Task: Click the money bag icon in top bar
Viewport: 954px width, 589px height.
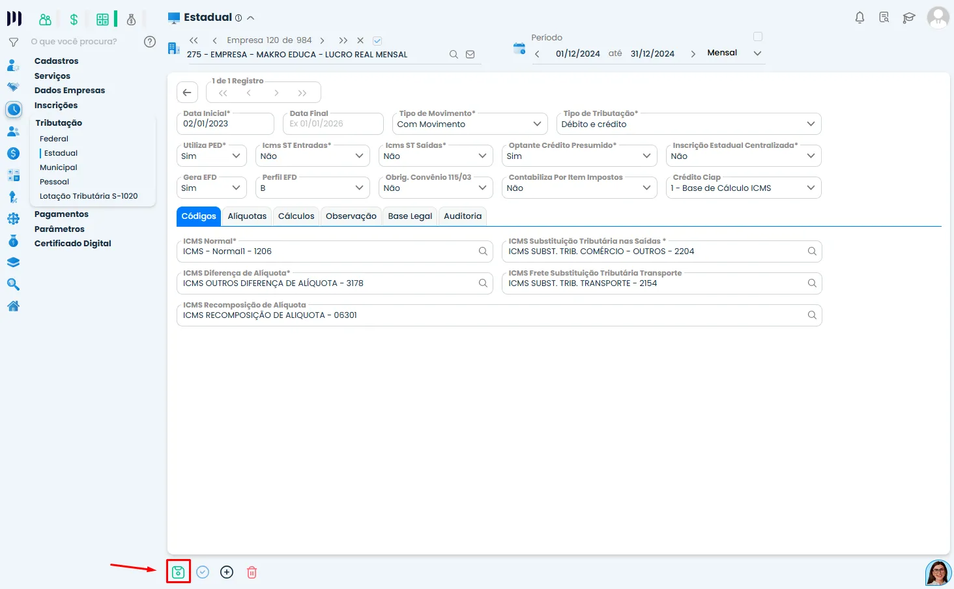Action: 131,20
